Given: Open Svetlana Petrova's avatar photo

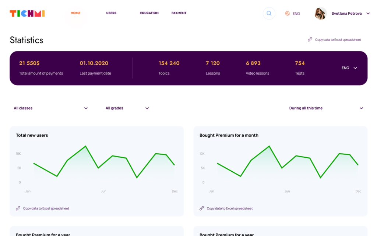Looking at the screenshot, I should [321, 14].
